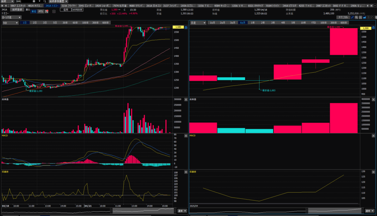
Task: Select the 7974 任天堂 tab
Action: [x=120, y=6]
